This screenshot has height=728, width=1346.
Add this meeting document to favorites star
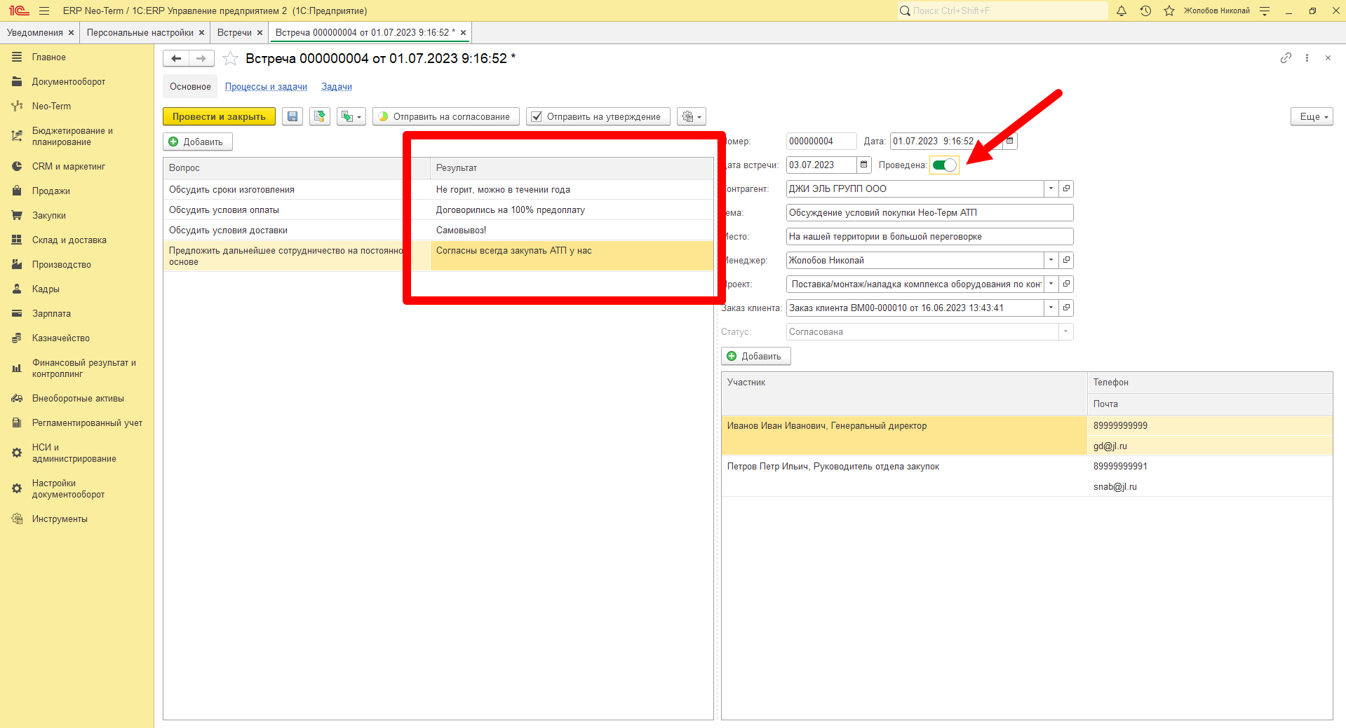click(230, 59)
